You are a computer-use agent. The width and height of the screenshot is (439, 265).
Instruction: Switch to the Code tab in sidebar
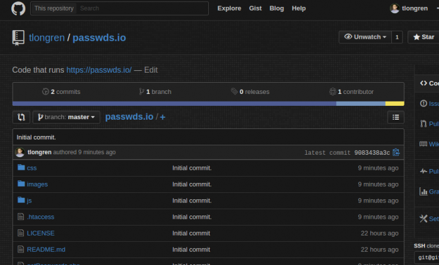pos(429,83)
